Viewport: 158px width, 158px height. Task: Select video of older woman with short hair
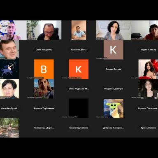[9, 89]
